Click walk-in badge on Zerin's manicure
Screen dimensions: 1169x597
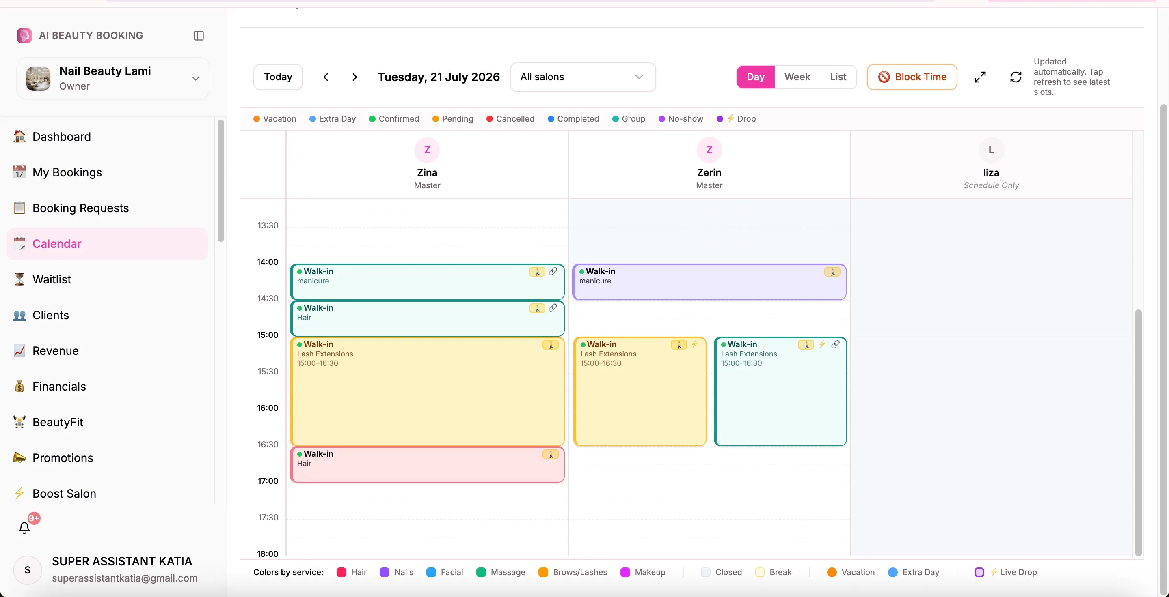832,272
